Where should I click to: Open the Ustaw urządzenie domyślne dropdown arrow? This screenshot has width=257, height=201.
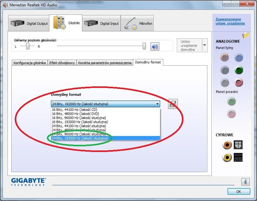(205, 45)
